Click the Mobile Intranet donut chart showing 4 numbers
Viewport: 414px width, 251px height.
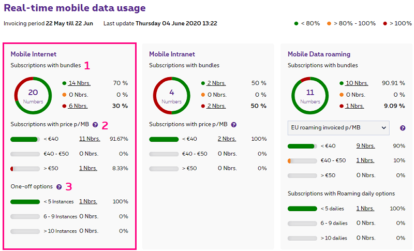click(171, 94)
